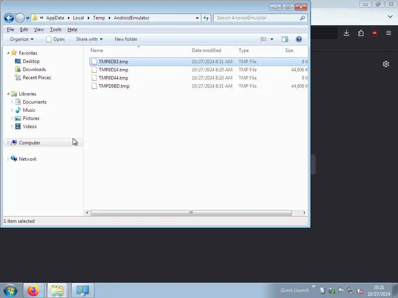Open Downloads in Favorites
This screenshot has width=398, height=298.
coord(34,69)
